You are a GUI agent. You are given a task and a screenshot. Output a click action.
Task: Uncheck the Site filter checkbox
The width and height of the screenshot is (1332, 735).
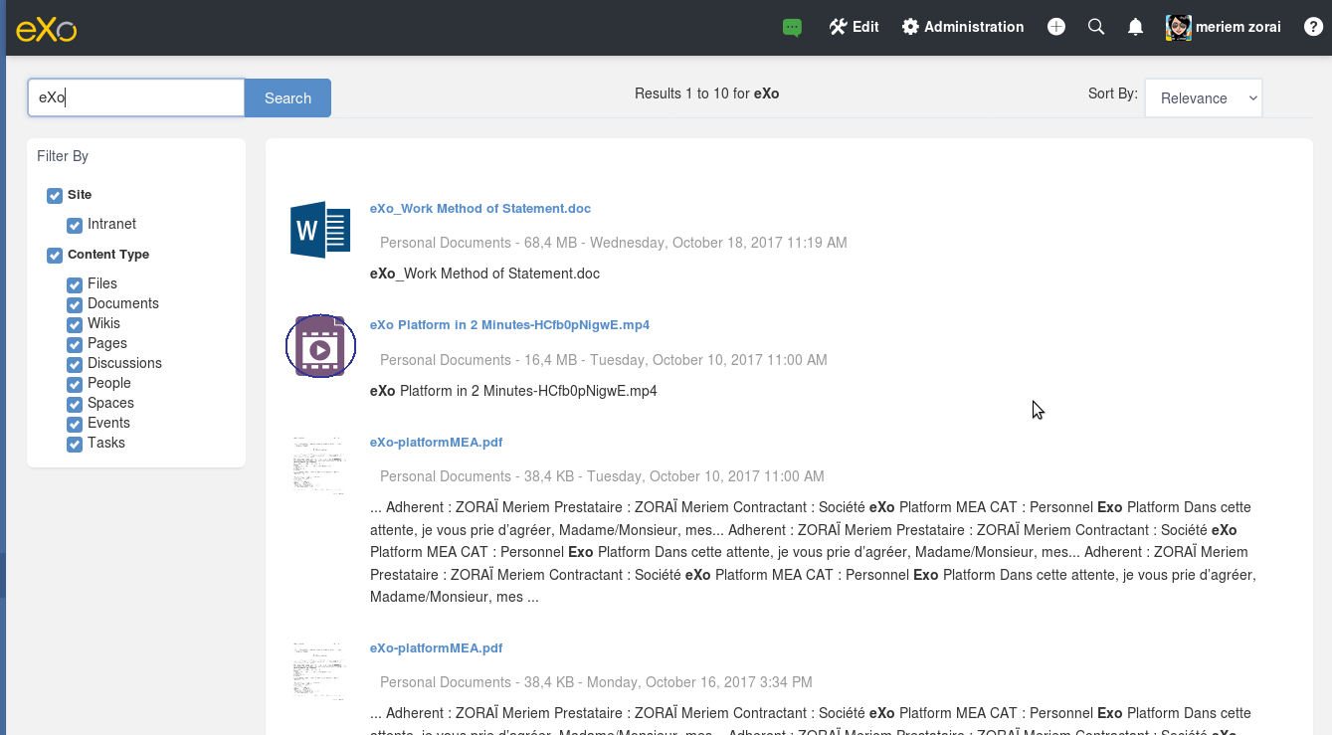point(55,196)
